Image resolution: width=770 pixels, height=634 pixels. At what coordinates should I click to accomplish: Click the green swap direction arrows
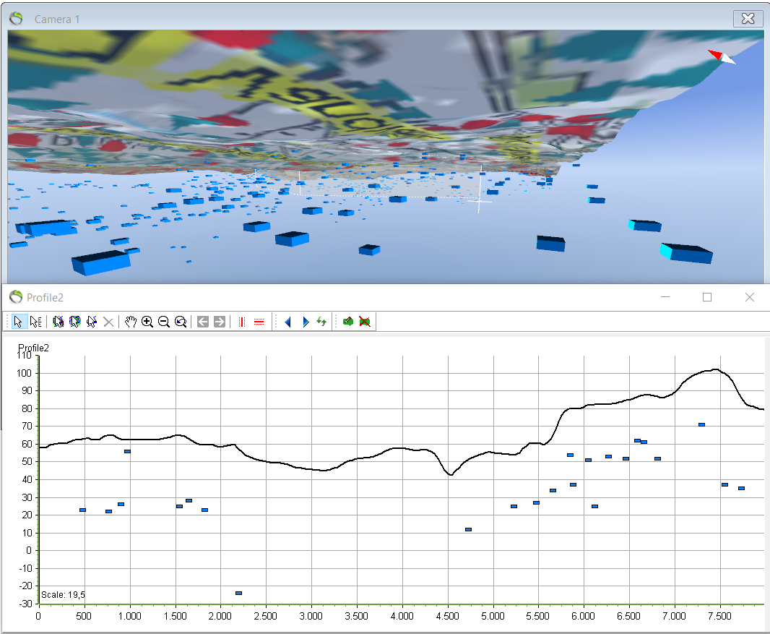point(321,322)
